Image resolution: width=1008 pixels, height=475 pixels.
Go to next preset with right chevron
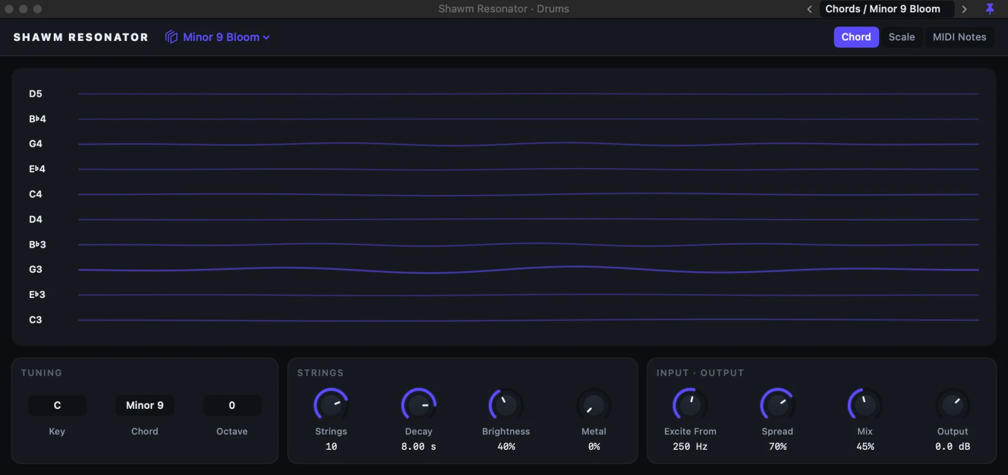tap(964, 9)
